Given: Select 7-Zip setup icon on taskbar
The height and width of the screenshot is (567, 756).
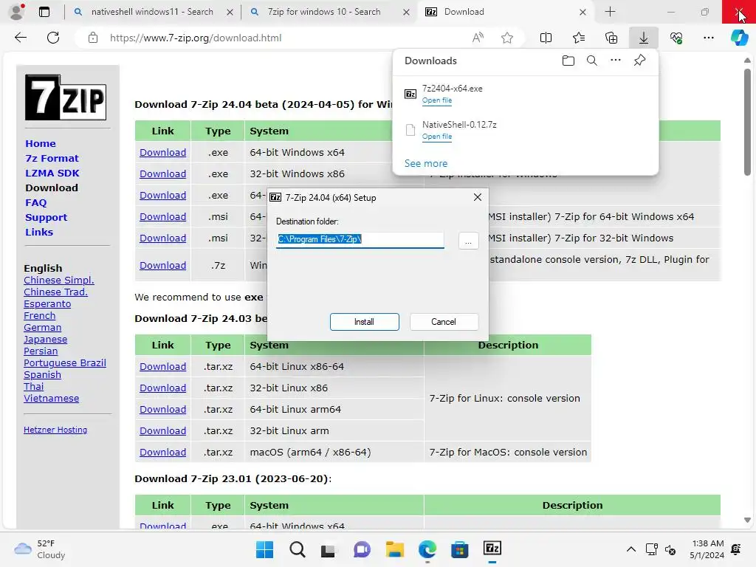Looking at the screenshot, I should coord(492,549).
